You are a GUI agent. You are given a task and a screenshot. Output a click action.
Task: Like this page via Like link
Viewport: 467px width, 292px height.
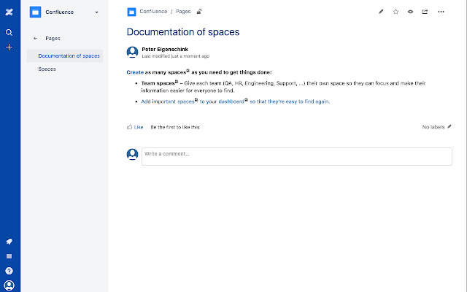[x=139, y=127]
